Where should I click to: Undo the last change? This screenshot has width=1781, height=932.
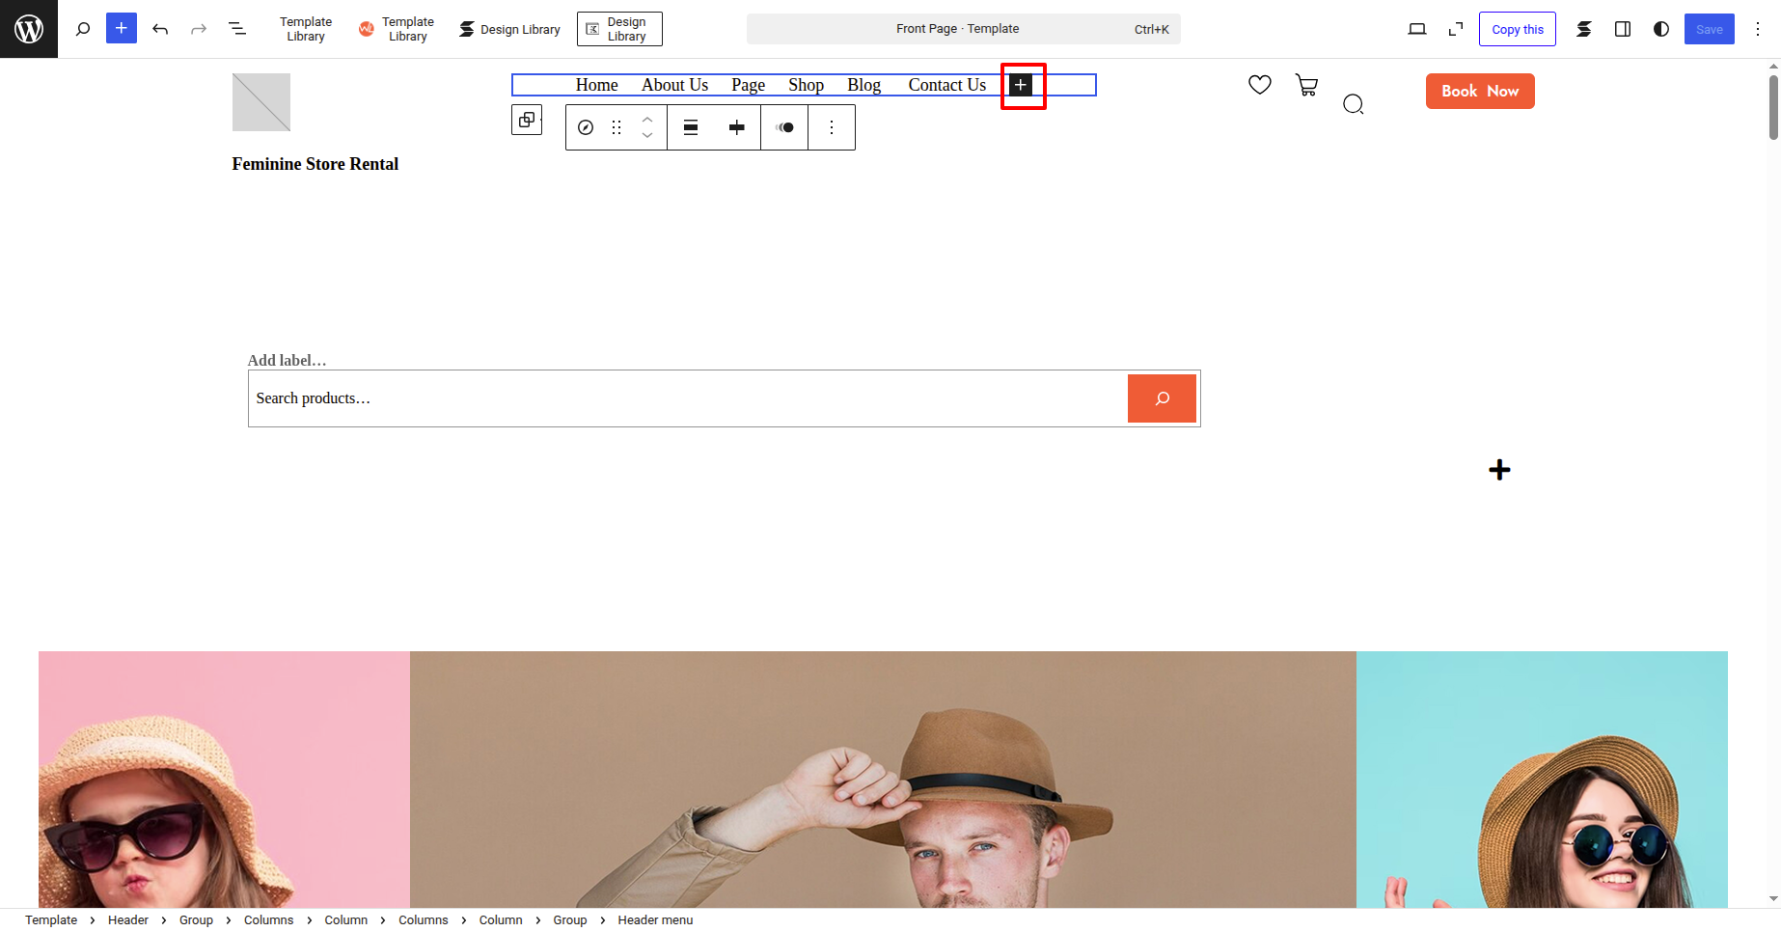[x=160, y=29]
